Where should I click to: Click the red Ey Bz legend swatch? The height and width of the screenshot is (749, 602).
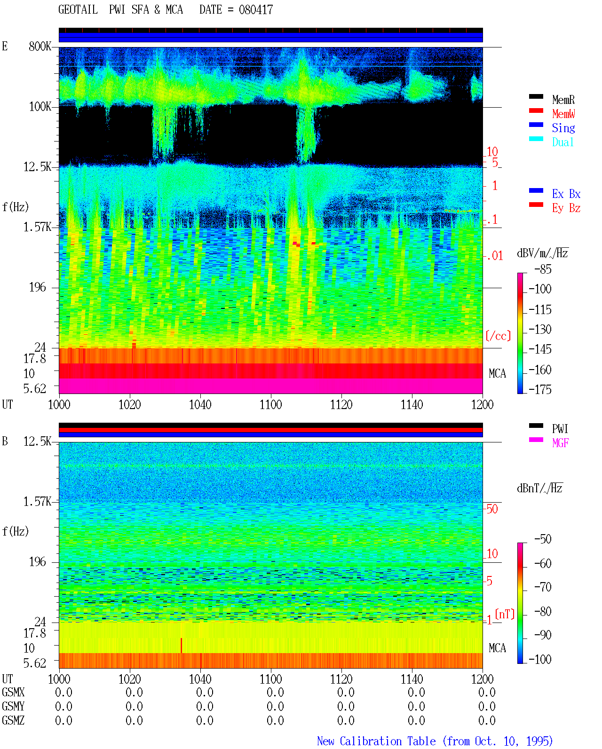pyautogui.click(x=536, y=205)
